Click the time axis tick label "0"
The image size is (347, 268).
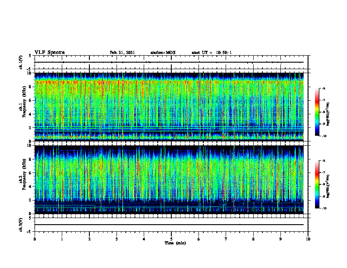[x=35, y=239]
